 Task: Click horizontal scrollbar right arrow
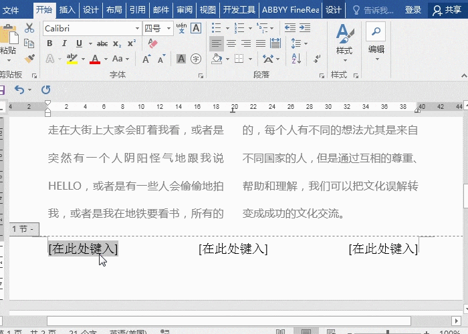(456, 321)
